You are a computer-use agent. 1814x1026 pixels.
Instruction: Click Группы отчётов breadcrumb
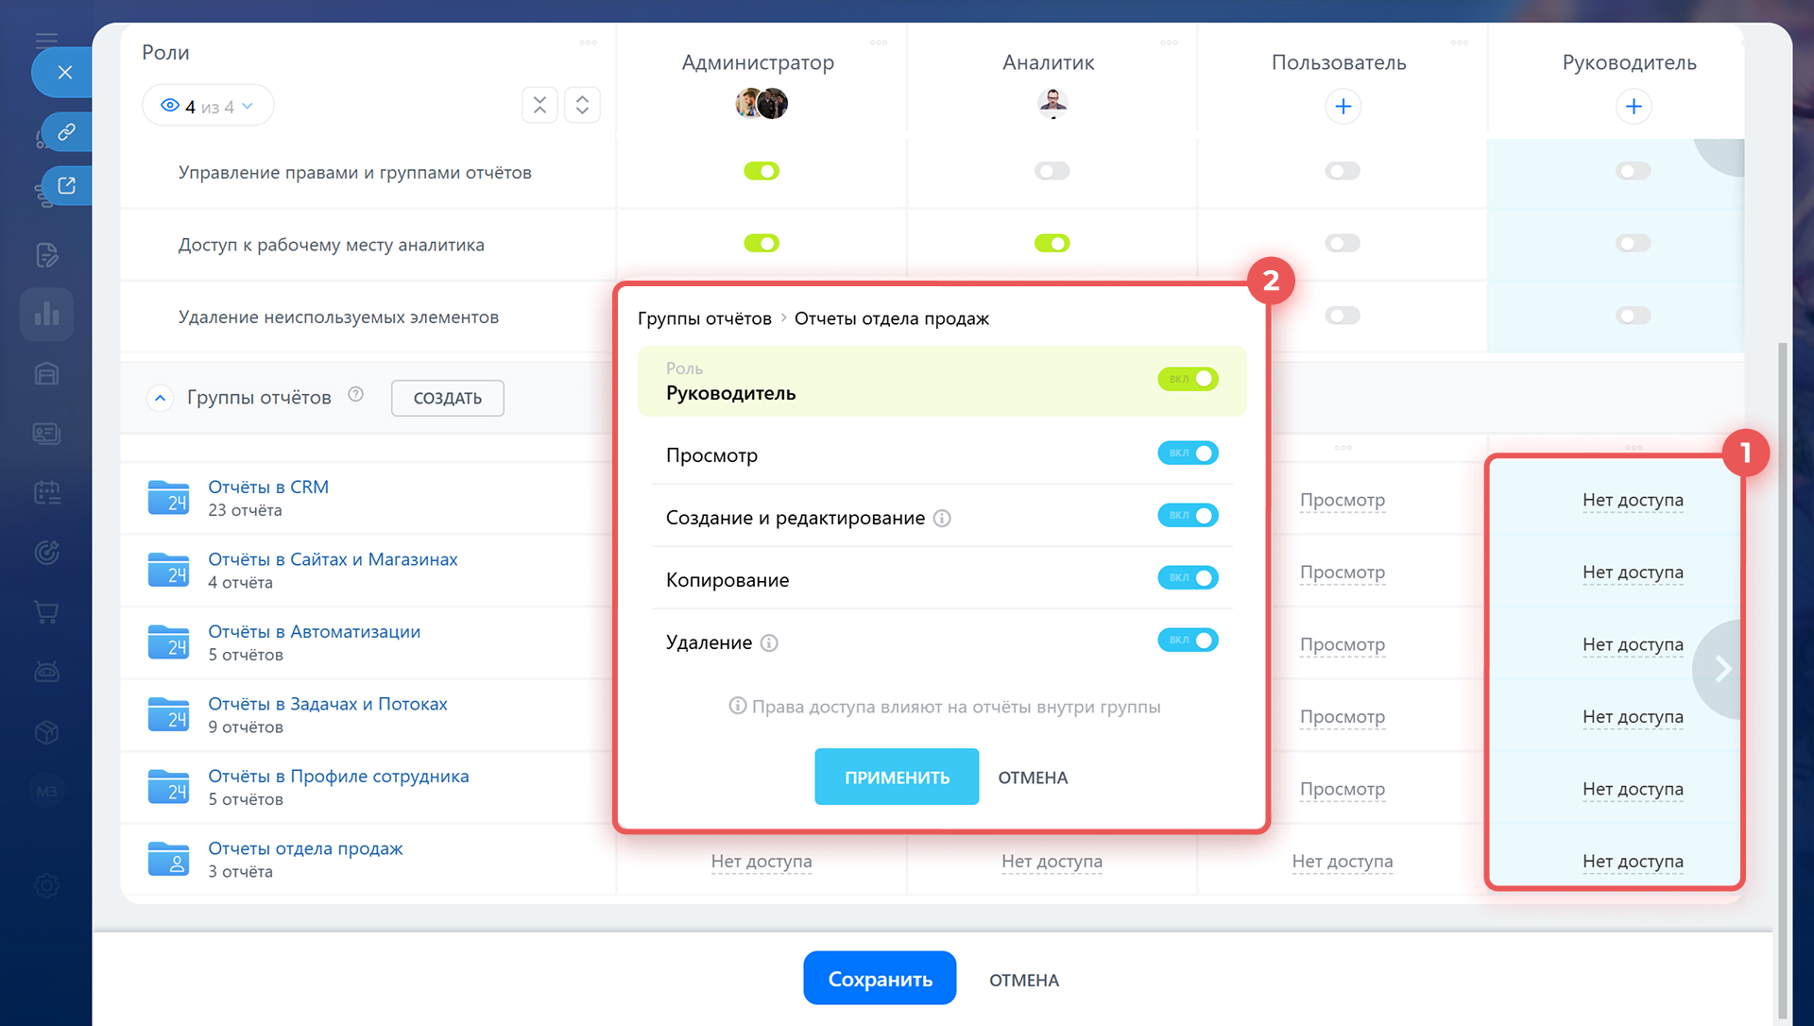coord(704,318)
